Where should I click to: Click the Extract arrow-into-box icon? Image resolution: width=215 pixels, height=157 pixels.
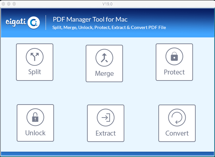[x=106, y=118]
